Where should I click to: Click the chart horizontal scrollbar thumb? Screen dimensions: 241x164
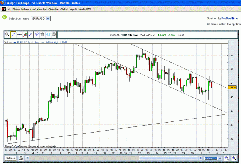click(x=169, y=158)
